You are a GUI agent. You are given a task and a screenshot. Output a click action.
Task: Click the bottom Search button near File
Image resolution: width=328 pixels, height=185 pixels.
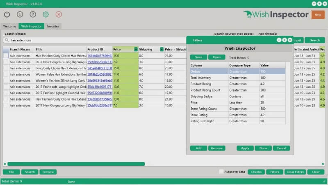pyautogui.click(x=30, y=172)
